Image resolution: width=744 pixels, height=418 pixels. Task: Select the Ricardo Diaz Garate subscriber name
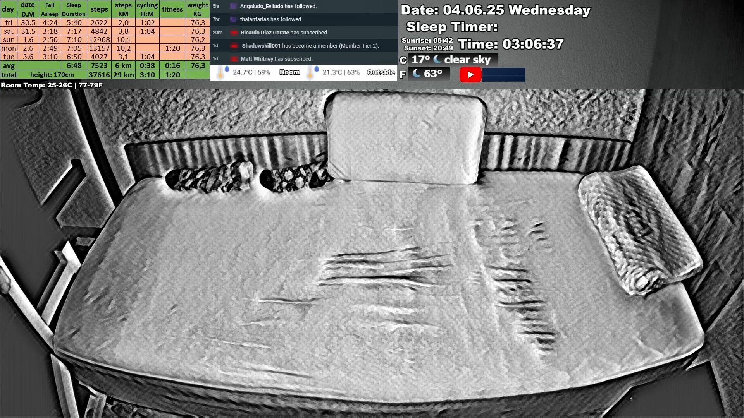click(265, 33)
